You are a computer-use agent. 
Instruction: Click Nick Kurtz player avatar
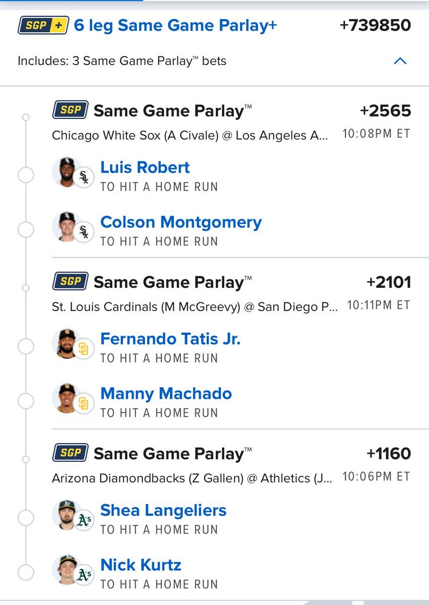coord(67,569)
